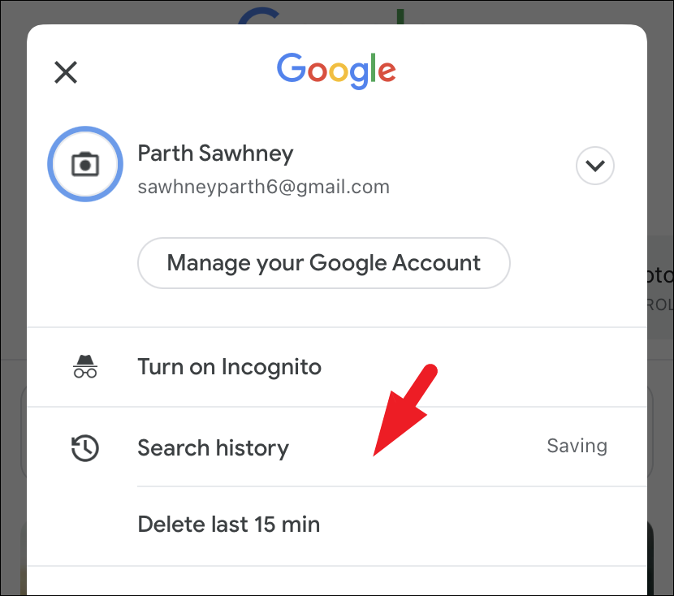674x596 pixels.
Task: Click the dimmed green letter above dialog
Action: [x=400, y=16]
